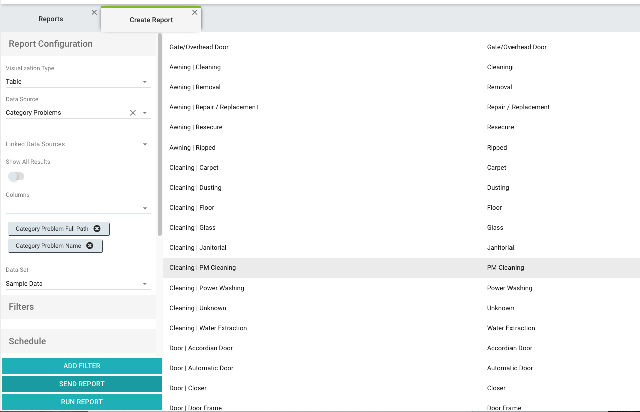Toggle the Show All Results switch
Image resolution: width=640 pixels, height=412 pixels.
16,176
